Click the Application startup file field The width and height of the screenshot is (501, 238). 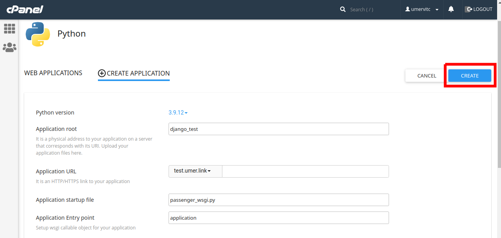point(279,200)
